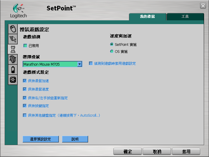
Task: Check 保持其他鍵盤指定 AutoScroll checkbox
Action: (25, 115)
